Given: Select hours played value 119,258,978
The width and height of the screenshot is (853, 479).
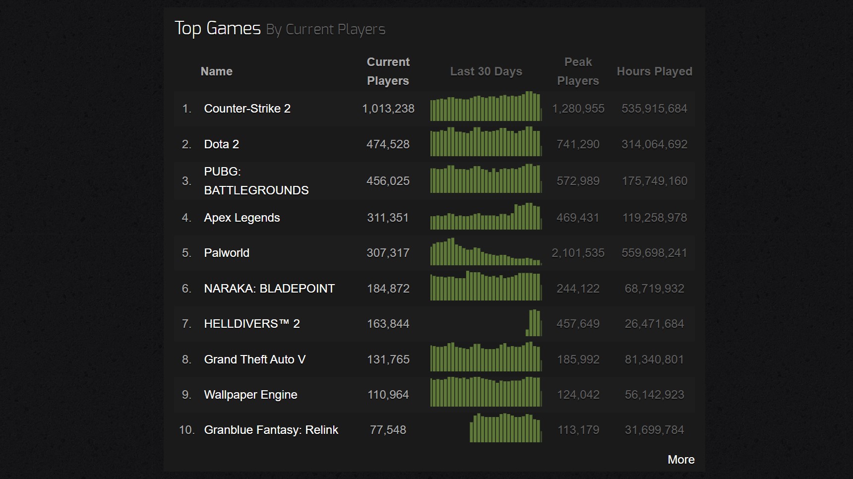Looking at the screenshot, I should [654, 218].
